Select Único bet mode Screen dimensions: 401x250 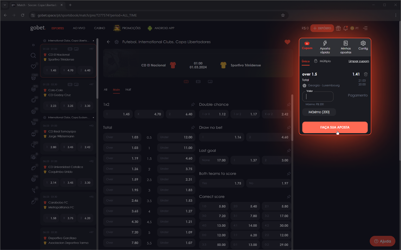point(306,61)
